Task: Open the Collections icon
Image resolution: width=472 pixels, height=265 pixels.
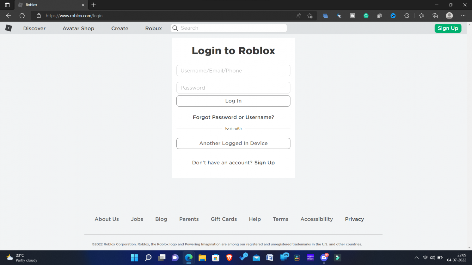Action: tap(435, 16)
